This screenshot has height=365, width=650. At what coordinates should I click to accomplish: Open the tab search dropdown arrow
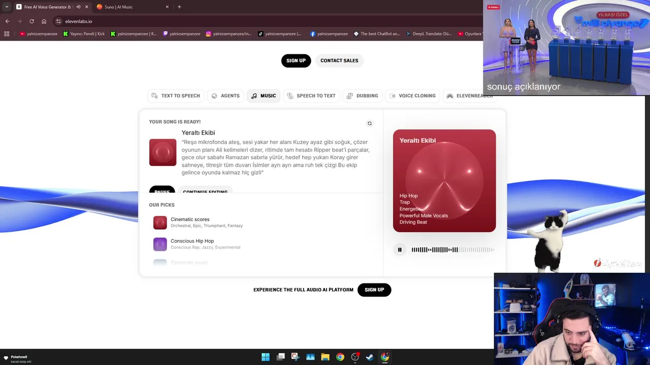[7, 7]
